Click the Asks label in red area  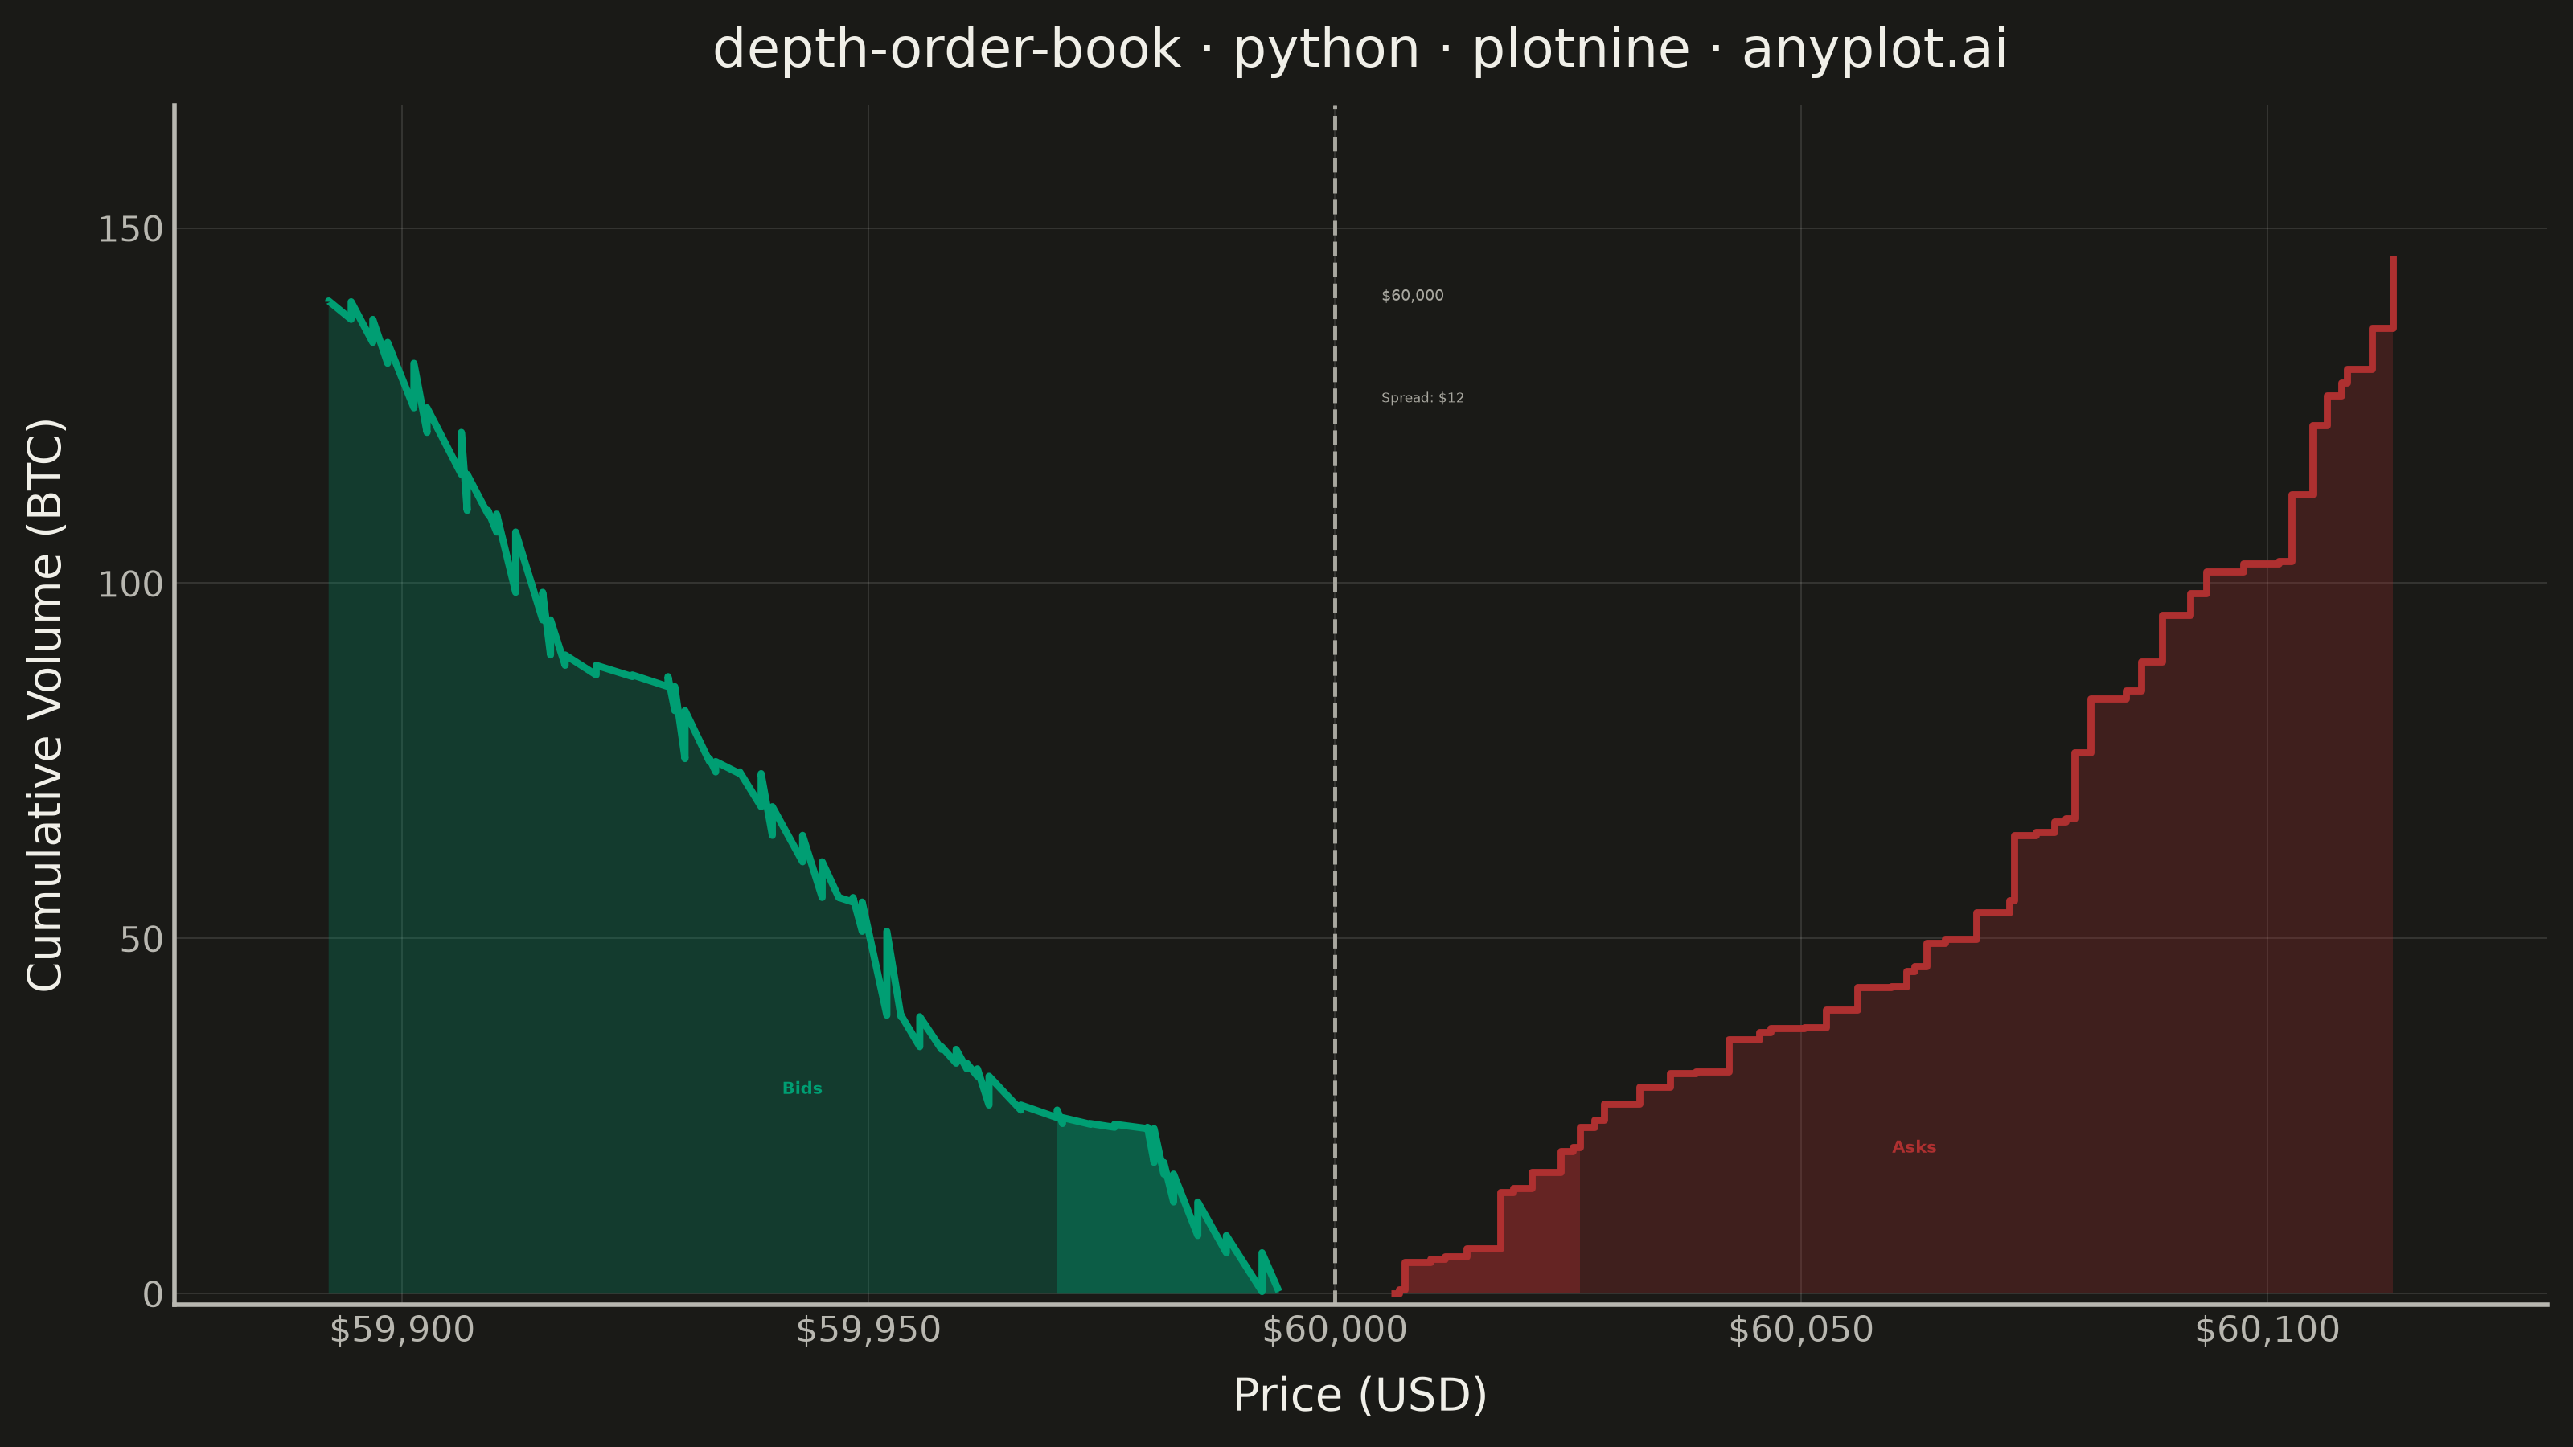point(1914,1147)
